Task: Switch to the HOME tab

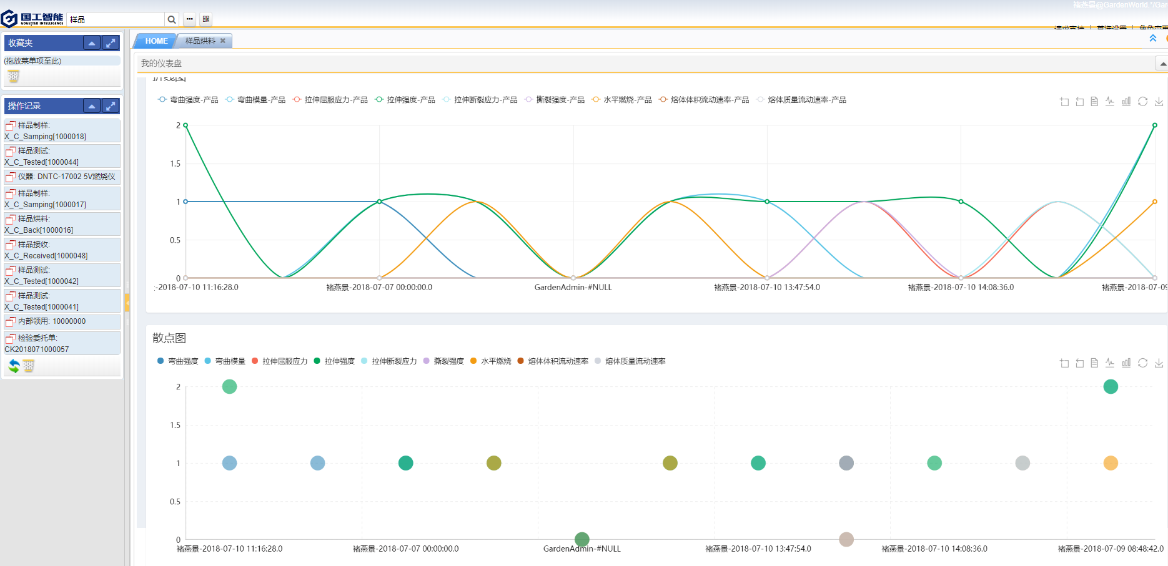Action: point(156,41)
